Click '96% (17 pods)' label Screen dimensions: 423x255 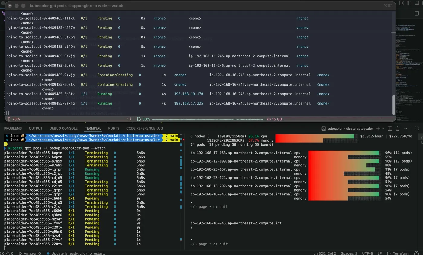point(398,161)
